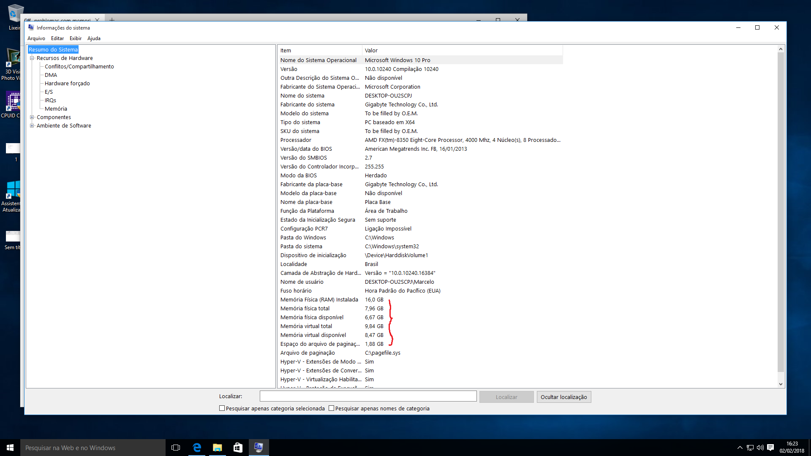Open the volume tray icon

point(760,448)
